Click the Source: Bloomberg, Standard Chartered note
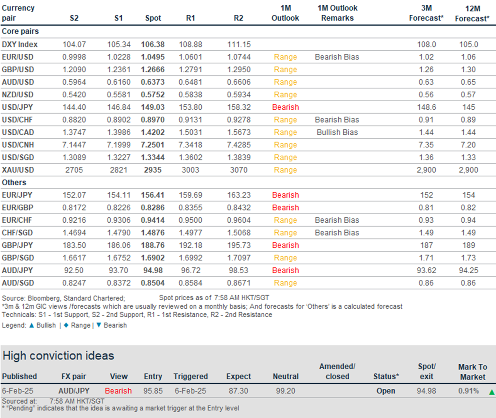The width and height of the screenshot is (496, 418). [64, 298]
